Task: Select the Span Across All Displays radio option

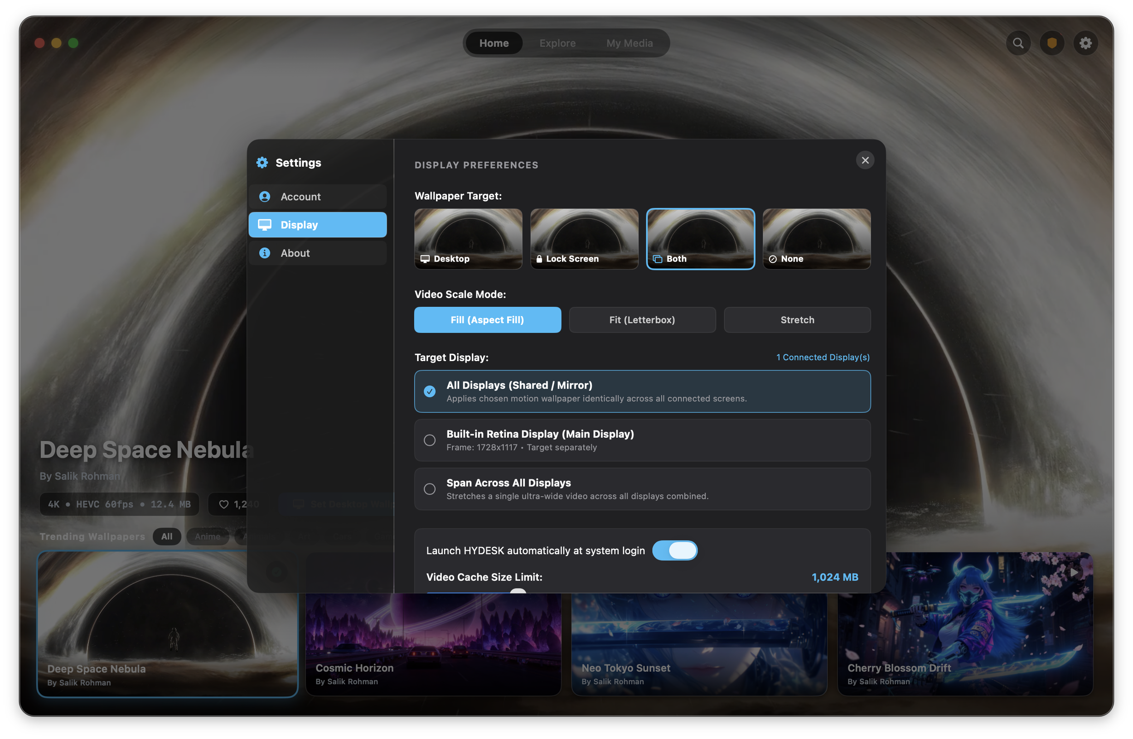Action: click(642, 489)
